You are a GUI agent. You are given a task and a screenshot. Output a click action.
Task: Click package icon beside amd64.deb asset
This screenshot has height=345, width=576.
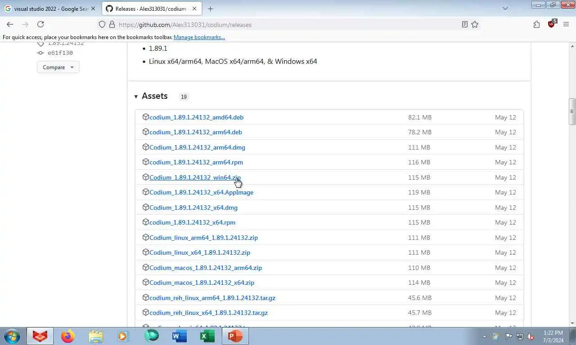click(145, 117)
